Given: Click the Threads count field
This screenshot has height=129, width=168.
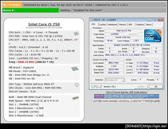Looking at the screenshot, I should [x=157, y=80].
